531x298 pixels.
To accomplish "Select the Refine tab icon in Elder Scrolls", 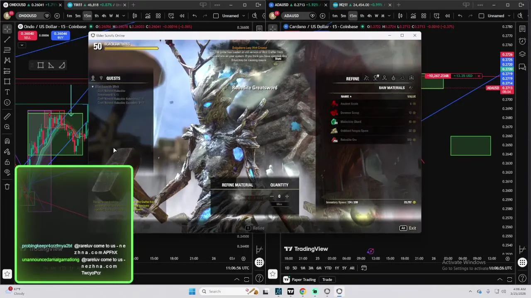I will pyautogui.click(x=366, y=78).
